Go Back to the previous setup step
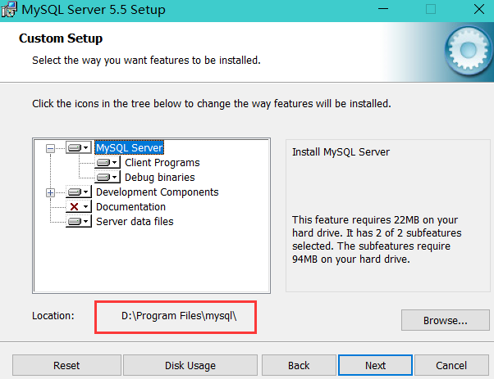Image resolution: width=494 pixels, height=379 pixels. [299, 365]
